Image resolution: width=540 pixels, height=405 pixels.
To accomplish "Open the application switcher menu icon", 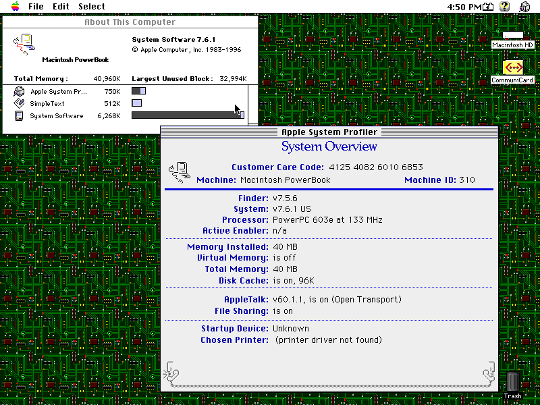I will point(524,7).
